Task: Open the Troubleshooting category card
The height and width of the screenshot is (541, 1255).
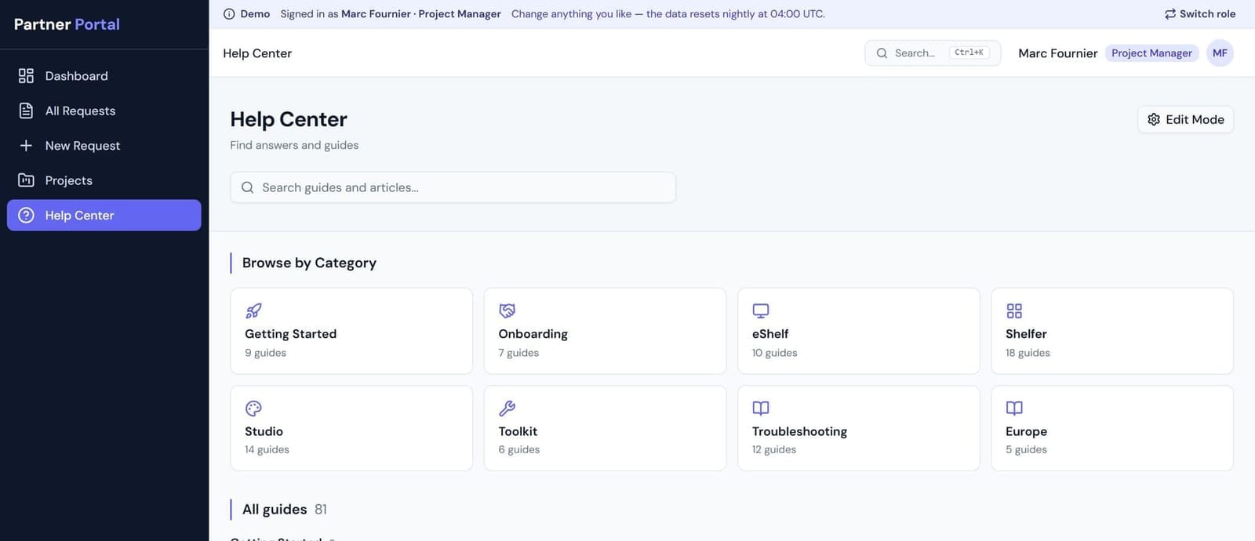Action: [859, 428]
